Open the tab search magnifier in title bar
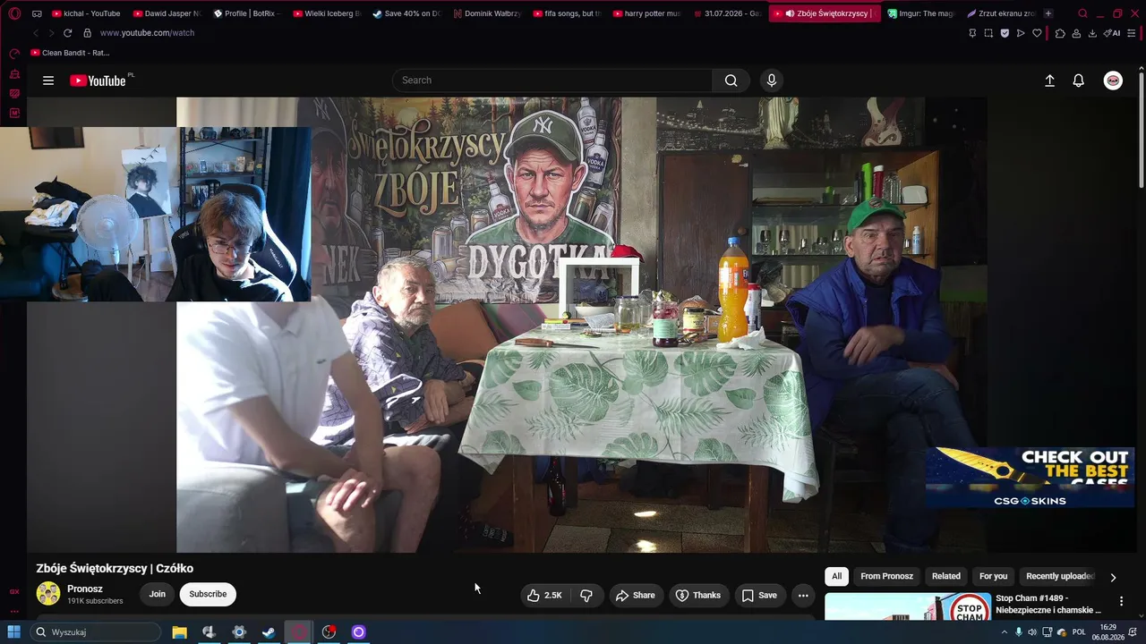The image size is (1146, 644). tap(1083, 13)
